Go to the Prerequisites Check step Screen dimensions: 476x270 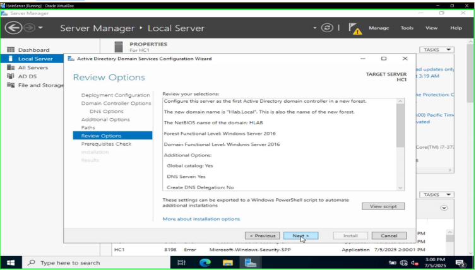(x=106, y=144)
